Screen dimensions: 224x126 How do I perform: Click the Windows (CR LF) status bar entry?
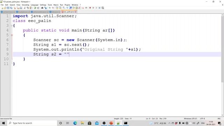click(190, 119)
